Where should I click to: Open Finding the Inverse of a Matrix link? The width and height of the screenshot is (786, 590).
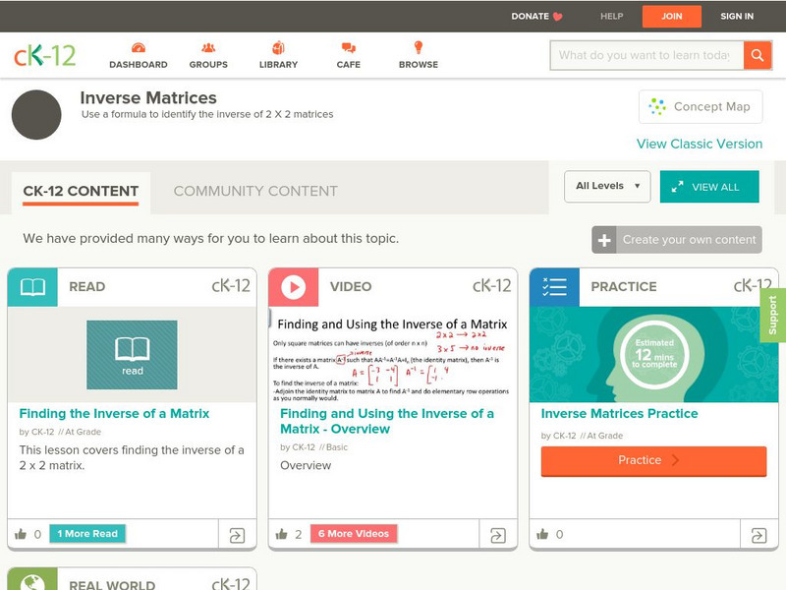[114, 413]
